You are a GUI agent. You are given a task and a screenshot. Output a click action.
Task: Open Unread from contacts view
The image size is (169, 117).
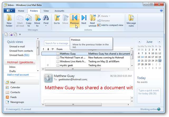[21, 51]
